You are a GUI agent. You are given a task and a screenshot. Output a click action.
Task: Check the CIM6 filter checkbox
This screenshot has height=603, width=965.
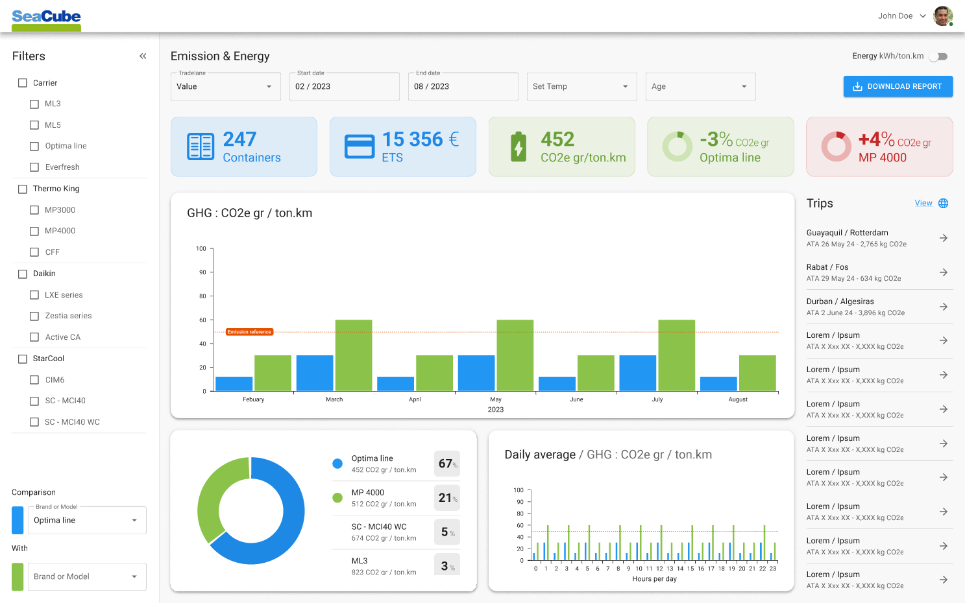pos(34,380)
